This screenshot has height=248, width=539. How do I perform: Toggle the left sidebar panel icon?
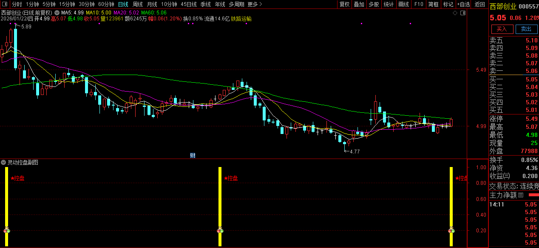click(5, 5)
